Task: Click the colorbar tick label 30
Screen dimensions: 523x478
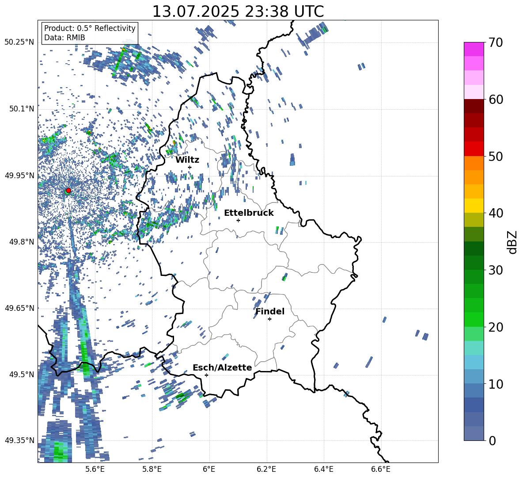Action: pyautogui.click(x=496, y=270)
